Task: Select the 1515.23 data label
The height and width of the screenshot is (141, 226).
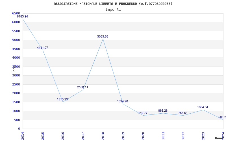Action: pos(62,100)
